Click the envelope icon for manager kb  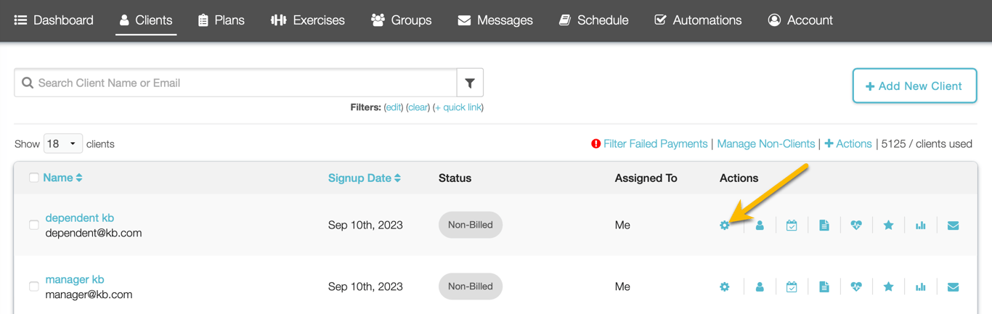click(x=953, y=287)
